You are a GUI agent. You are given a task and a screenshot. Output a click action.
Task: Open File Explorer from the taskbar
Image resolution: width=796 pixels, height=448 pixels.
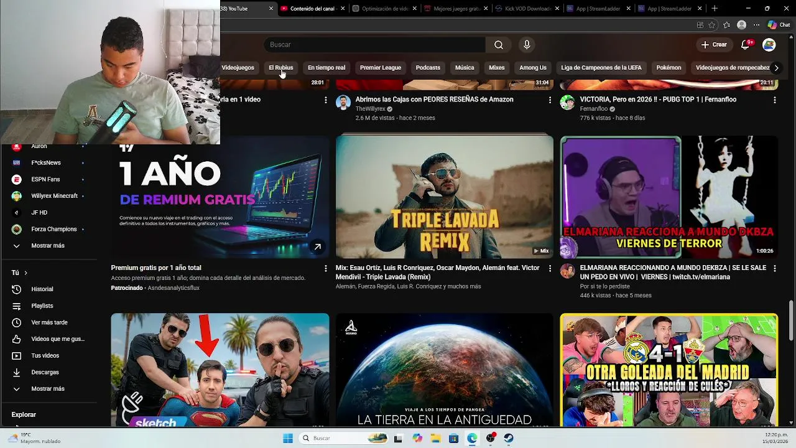pyautogui.click(x=436, y=438)
